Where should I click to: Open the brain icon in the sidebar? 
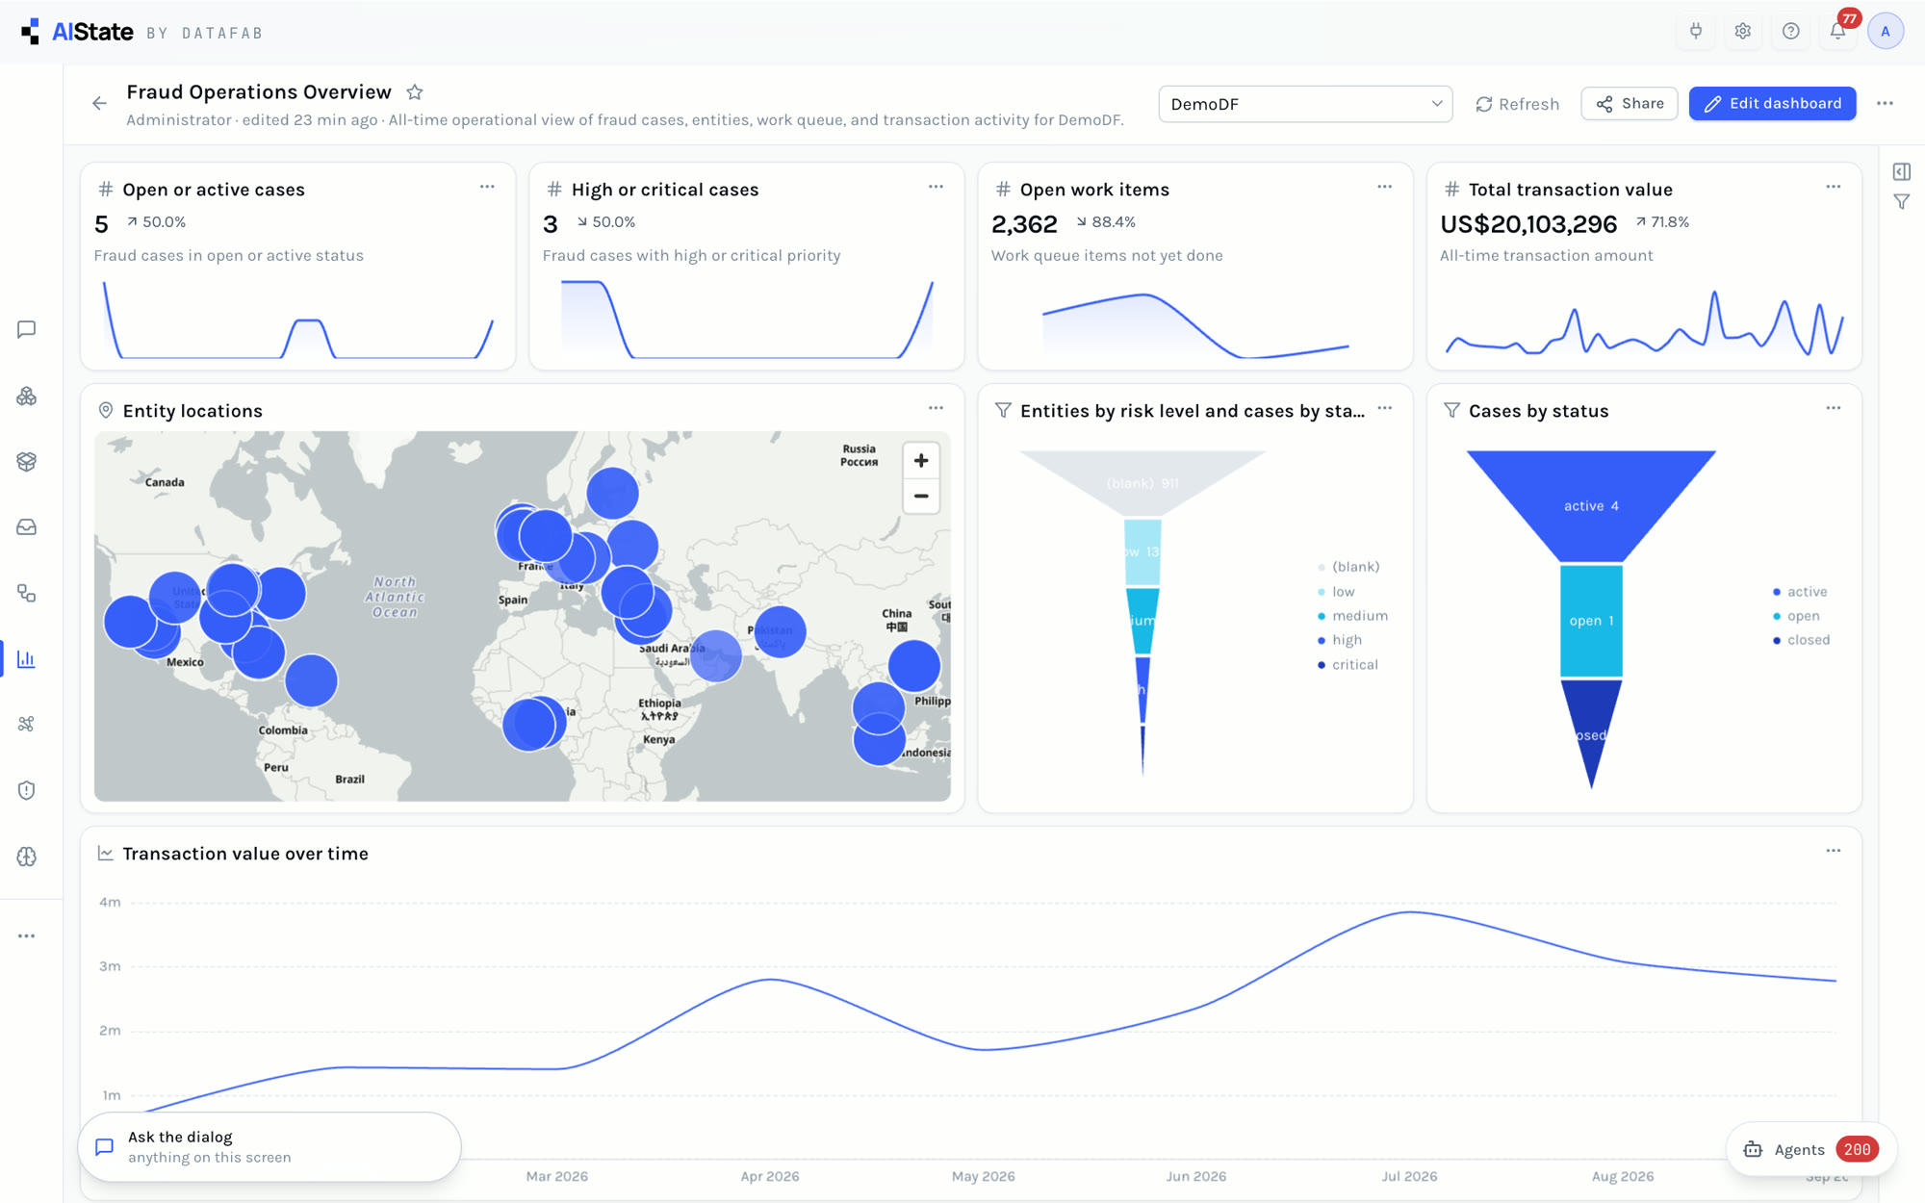(x=27, y=857)
